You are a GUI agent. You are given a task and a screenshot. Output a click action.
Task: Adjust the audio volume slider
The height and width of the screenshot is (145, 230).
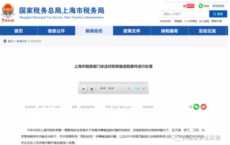point(136,89)
